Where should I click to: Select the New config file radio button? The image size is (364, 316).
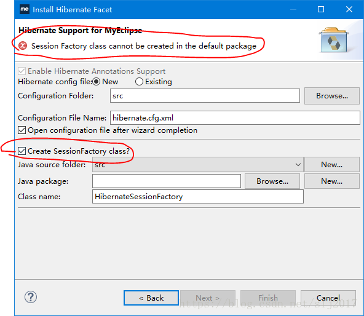[97, 82]
